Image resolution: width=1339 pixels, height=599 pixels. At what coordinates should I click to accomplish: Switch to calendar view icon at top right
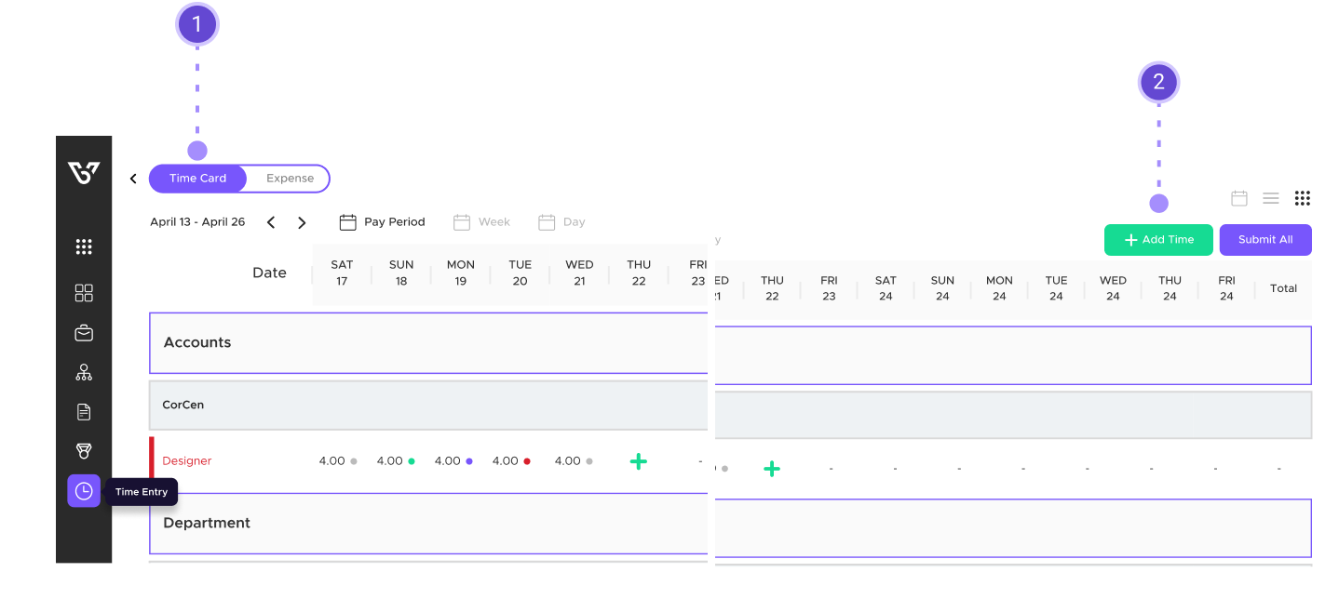(x=1239, y=198)
